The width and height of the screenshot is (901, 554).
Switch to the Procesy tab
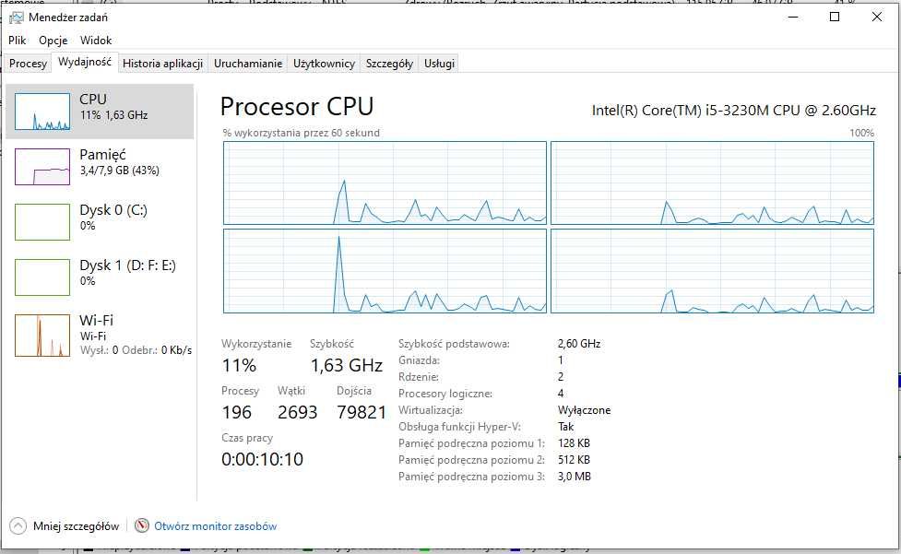pyautogui.click(x=29, y=64)
